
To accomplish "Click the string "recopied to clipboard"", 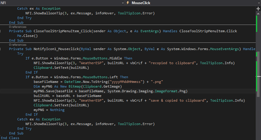I will click(172, 63).
